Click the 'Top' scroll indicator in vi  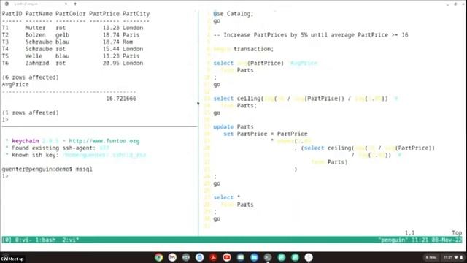coord(457,232)
